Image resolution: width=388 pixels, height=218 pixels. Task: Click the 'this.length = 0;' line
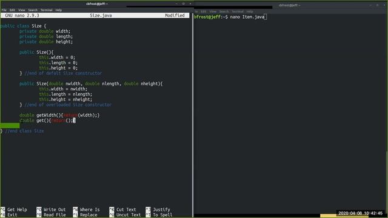pyautogui.click(x=58, y=63)
